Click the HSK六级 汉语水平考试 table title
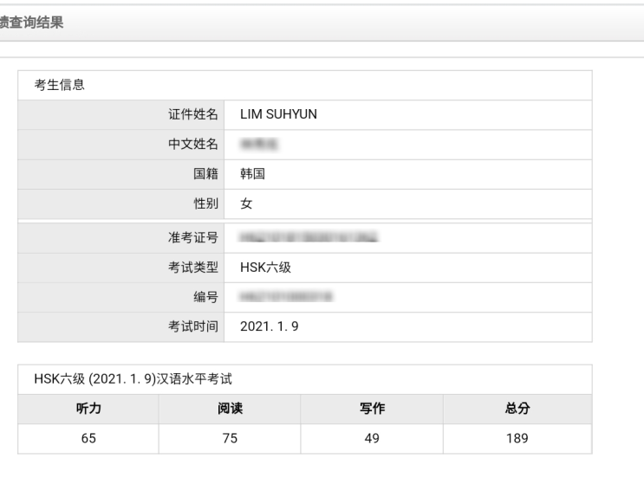Image resolution: width=644 pixels, height=484 pixels. pos(133,379)
